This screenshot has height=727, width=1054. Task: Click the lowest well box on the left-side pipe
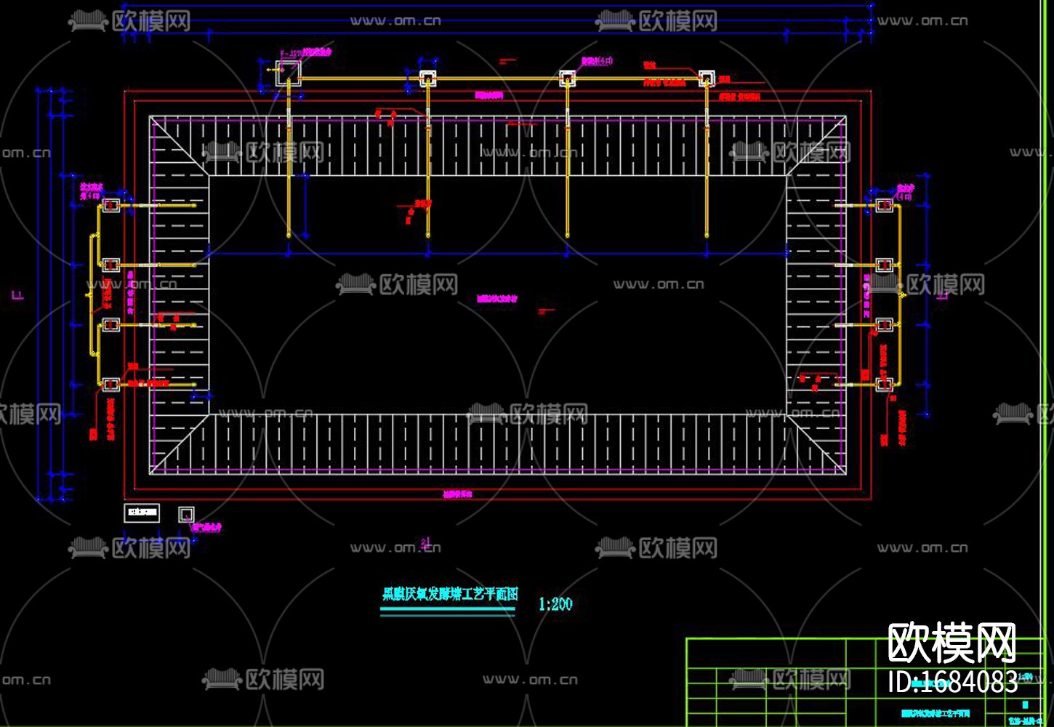(110, 385)
